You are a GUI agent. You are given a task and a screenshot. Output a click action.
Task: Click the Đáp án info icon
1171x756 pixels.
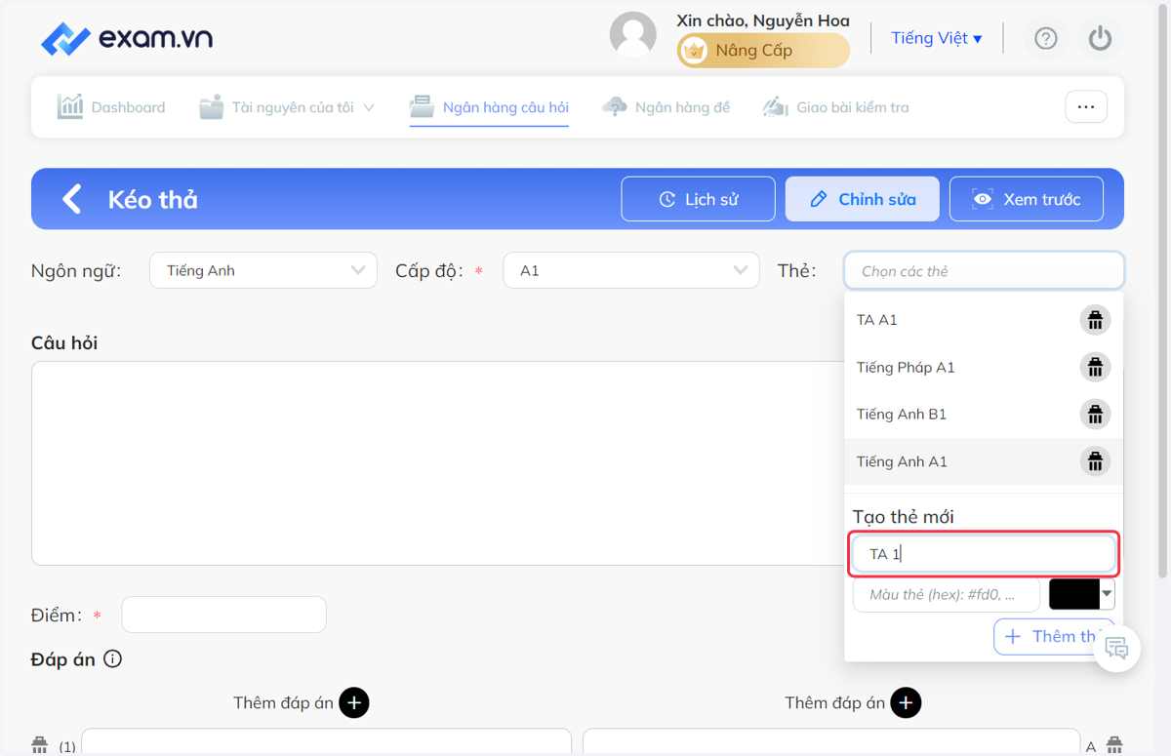tap(112, 659)
